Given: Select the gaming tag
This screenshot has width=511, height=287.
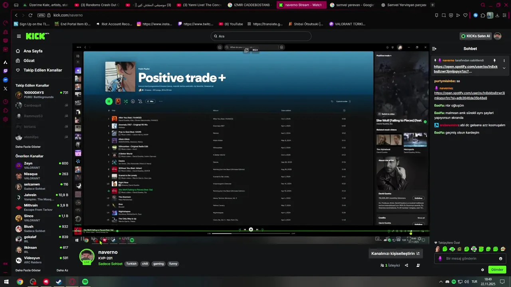Looking at the screenshot, I should point(158,264).
